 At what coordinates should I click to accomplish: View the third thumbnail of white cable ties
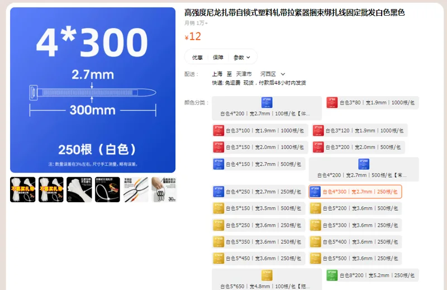[79, 189]
